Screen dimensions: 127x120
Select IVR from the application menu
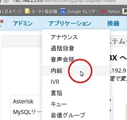(x=76, y=82)
